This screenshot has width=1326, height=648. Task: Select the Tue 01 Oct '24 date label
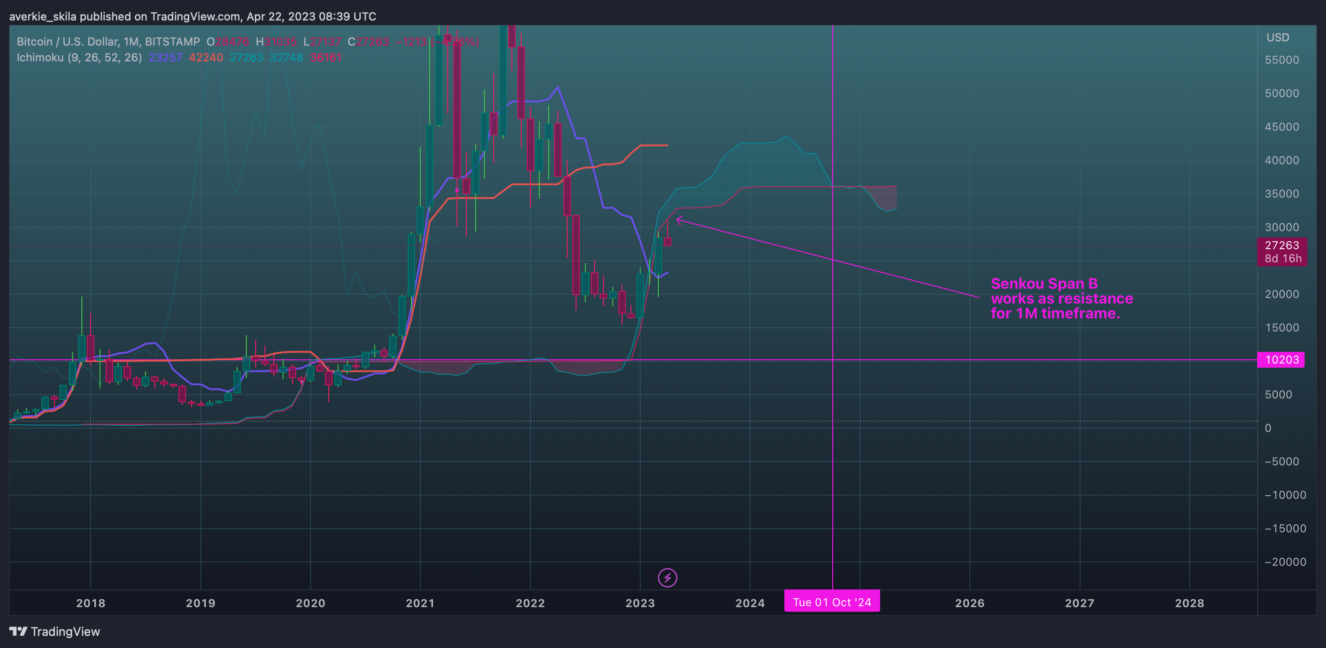832,602
